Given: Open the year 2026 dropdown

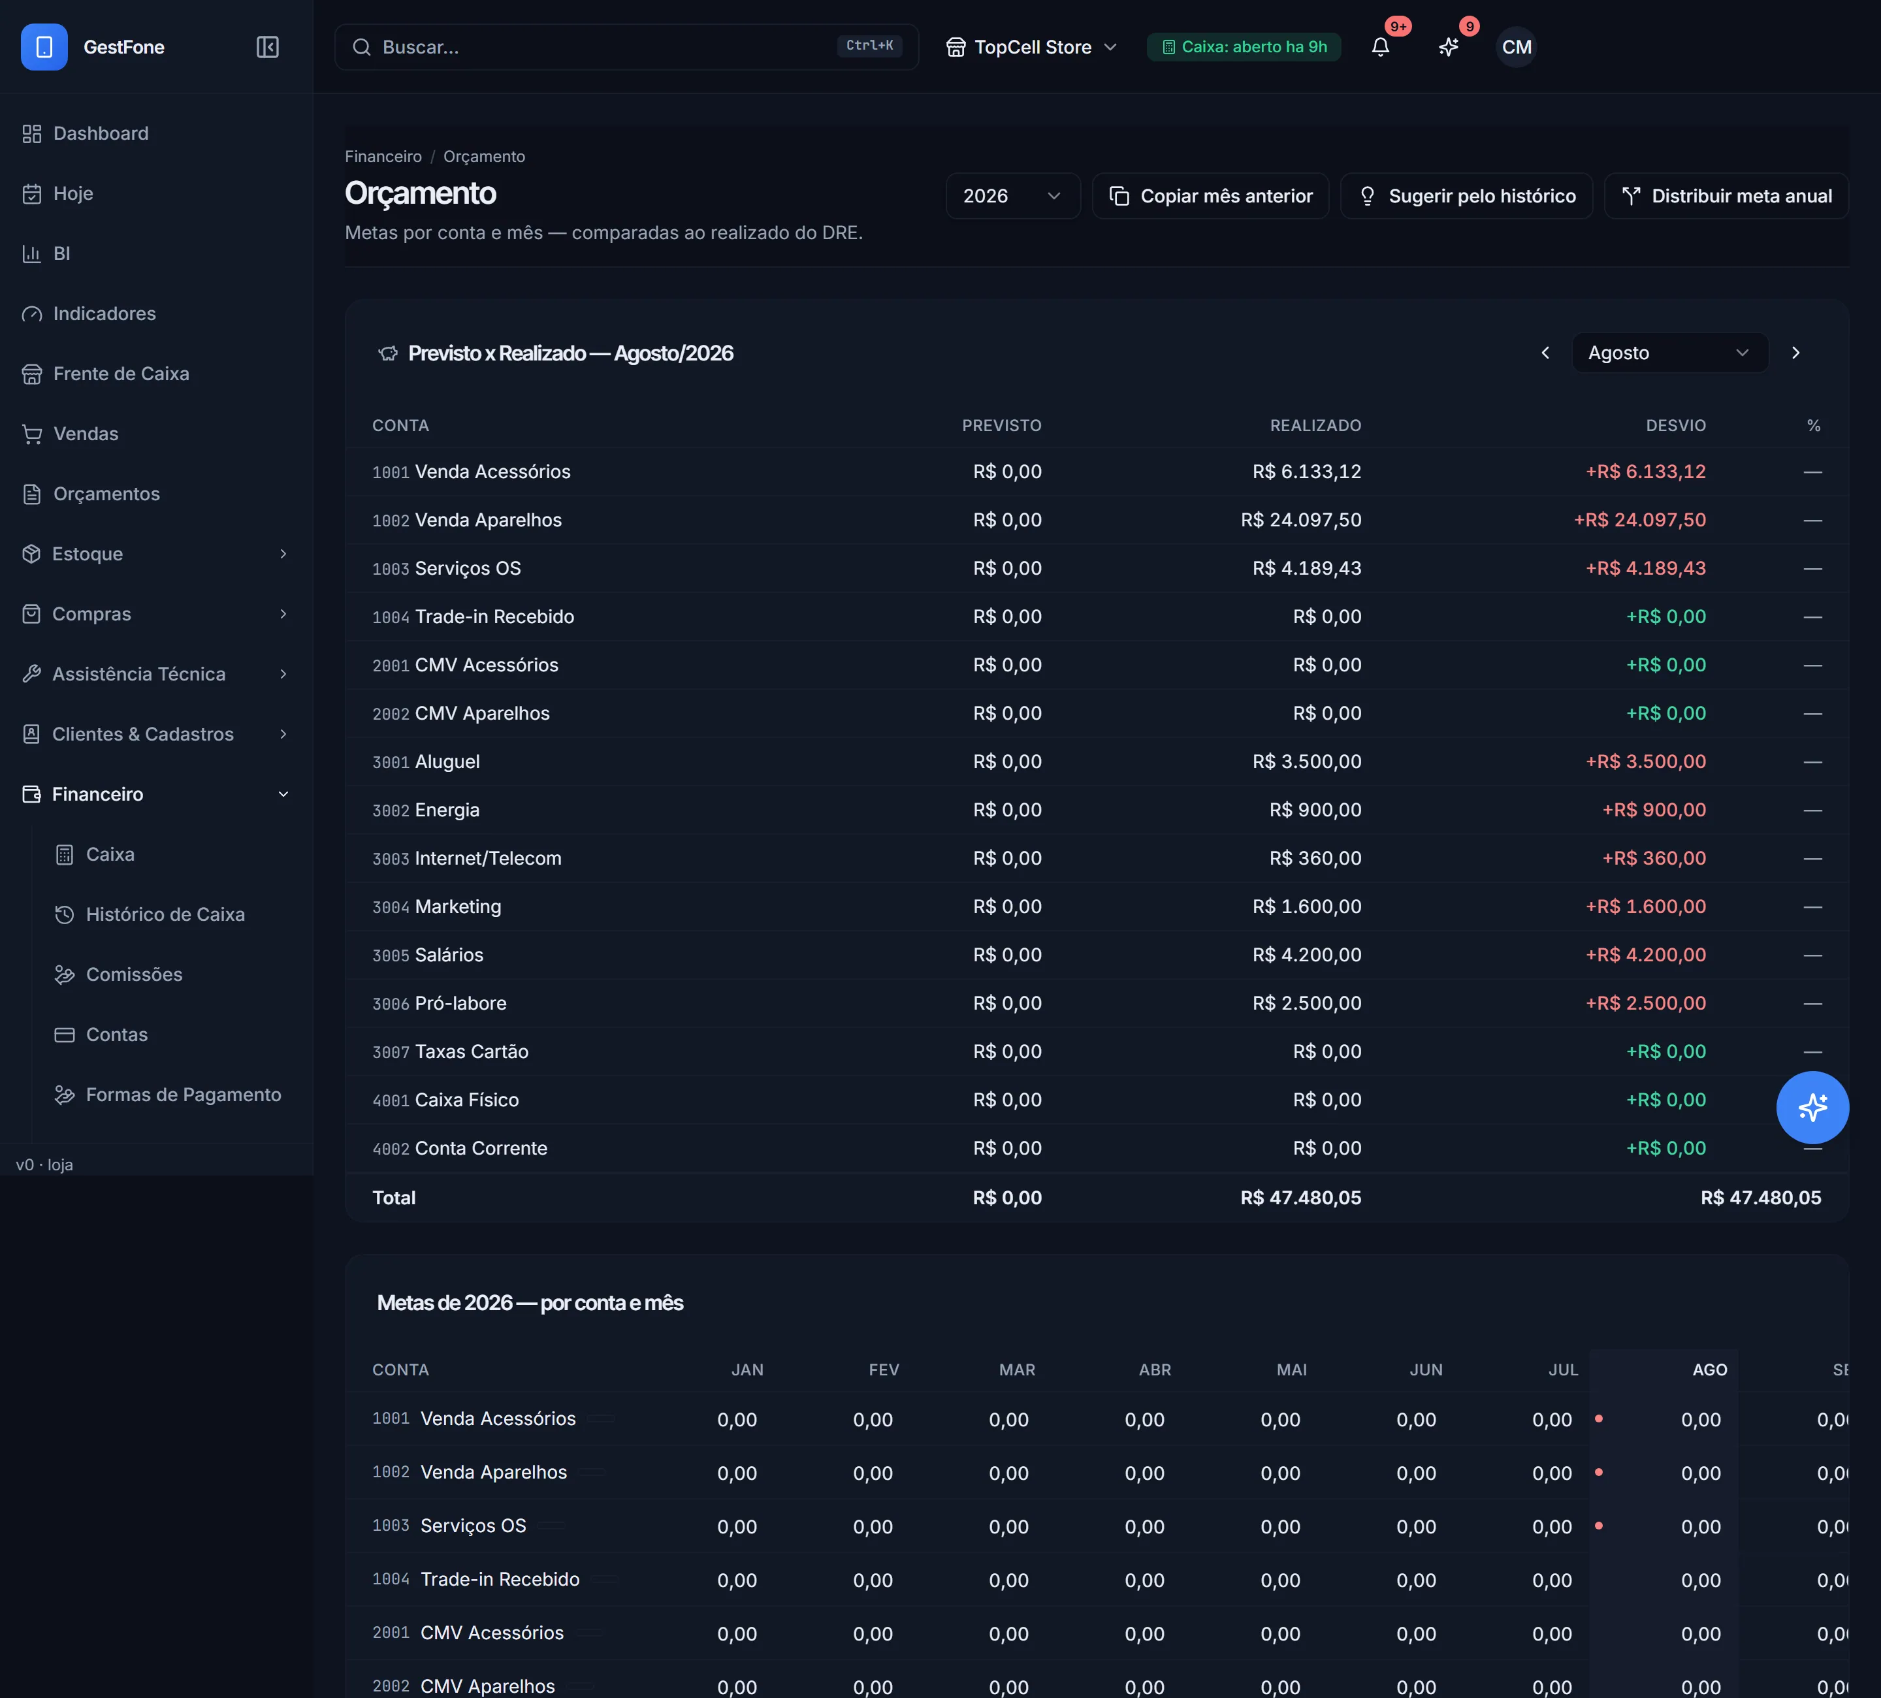Looking at the screenshot, I should click(x=1013, y=196).
